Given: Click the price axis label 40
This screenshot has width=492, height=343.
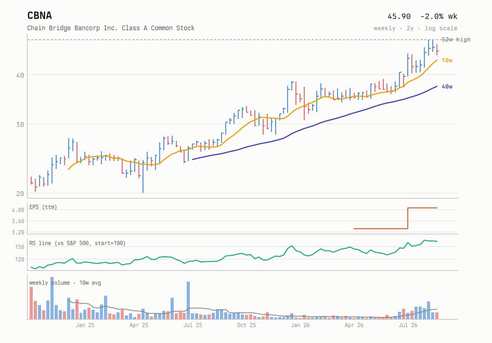Looking at the screenshot, I should click(x=20, y=75).
